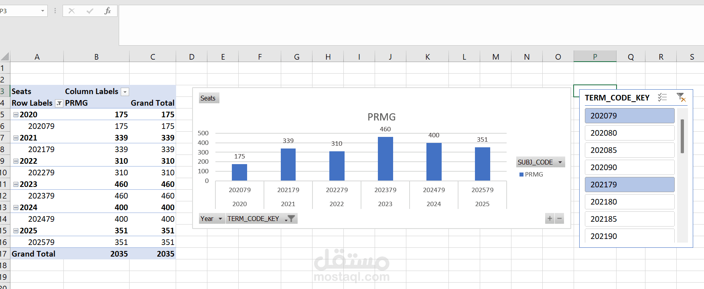The image size is (704, 289).
Task: Select the Seats cell in A3
Action: coord(37,91)
